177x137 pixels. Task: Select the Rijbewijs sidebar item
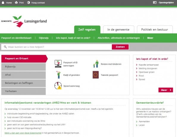(24, 67)
